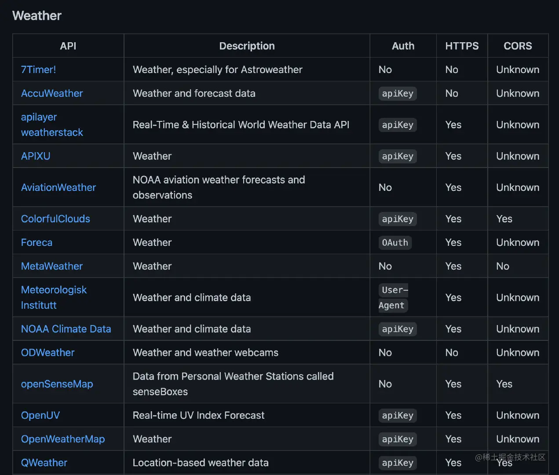Click the apiKey badge in weatherstack row
The image size is (559, 475).
click(398, 124)
